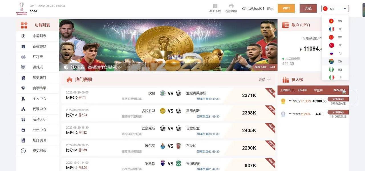Click 更多 >> link for hot matches

(x=264, y=80)
